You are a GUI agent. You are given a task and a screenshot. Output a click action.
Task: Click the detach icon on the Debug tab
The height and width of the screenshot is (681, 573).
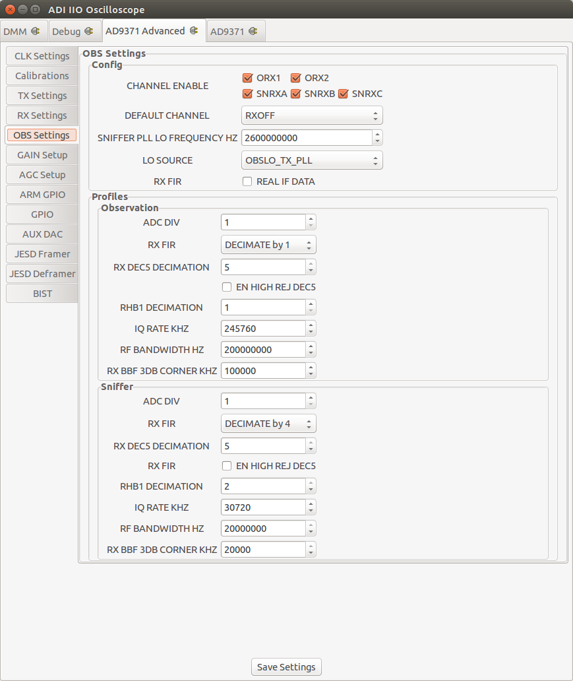[x=89, y=31]
